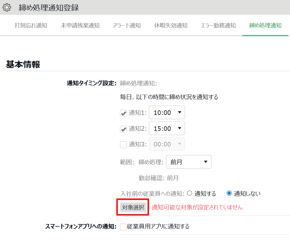290x244 pixels.
Task: Click the 対象選択 button
Action: click(x=133, y=207)
